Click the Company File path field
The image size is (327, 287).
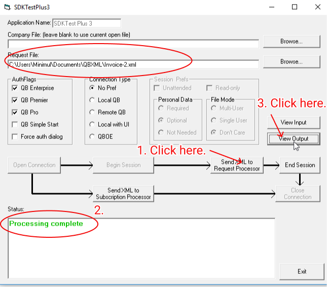pyautogui.click(x=133, y=44)
